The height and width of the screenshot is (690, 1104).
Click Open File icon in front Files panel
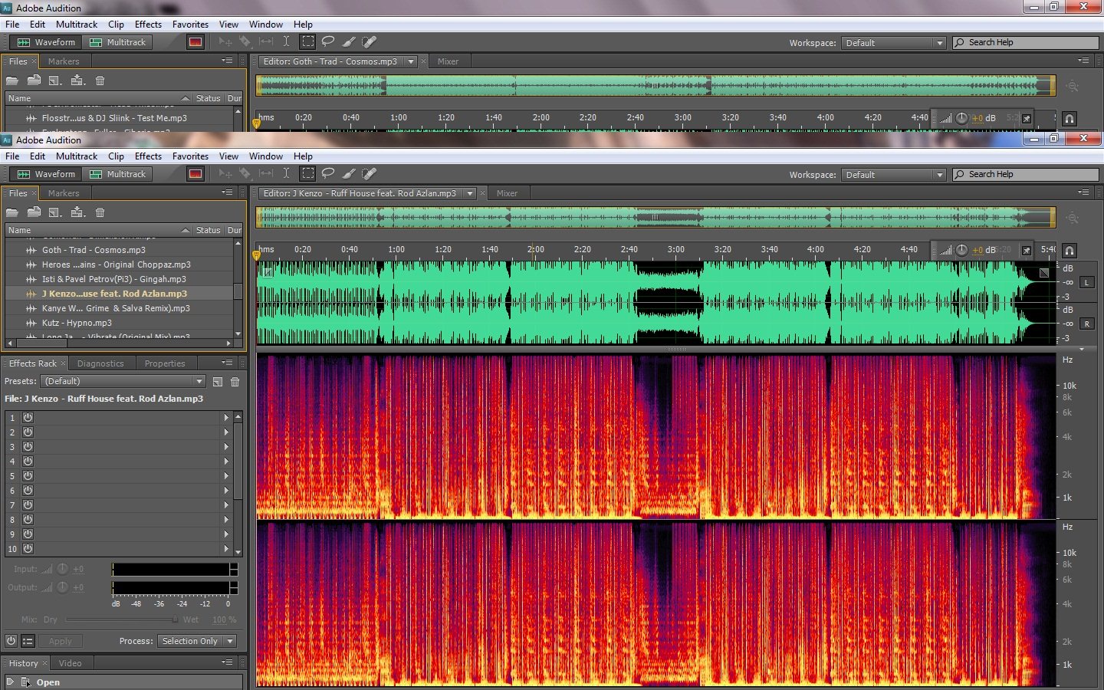click(12, 212)
